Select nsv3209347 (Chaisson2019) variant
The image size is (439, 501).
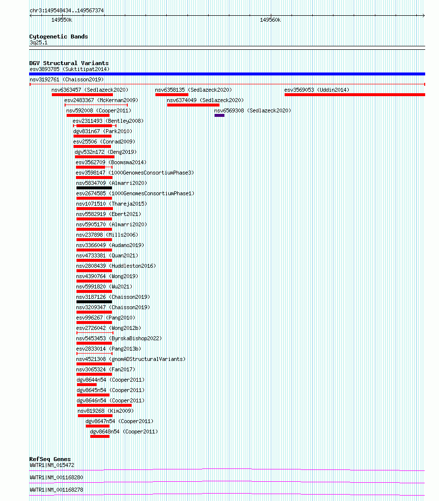(x=113, y=307)
